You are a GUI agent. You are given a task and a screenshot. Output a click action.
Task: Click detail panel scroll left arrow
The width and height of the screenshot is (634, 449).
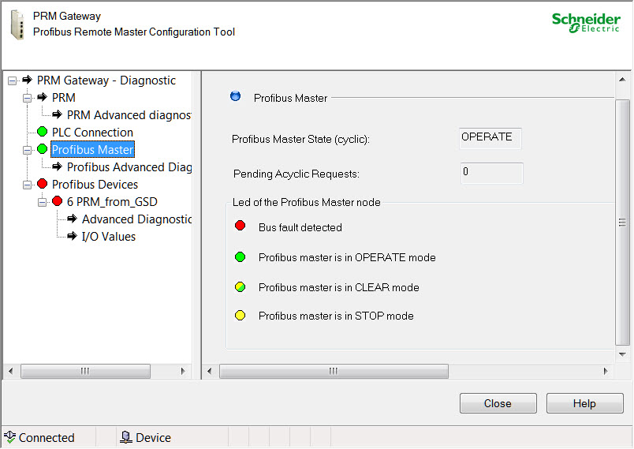[x=210, y=371]
